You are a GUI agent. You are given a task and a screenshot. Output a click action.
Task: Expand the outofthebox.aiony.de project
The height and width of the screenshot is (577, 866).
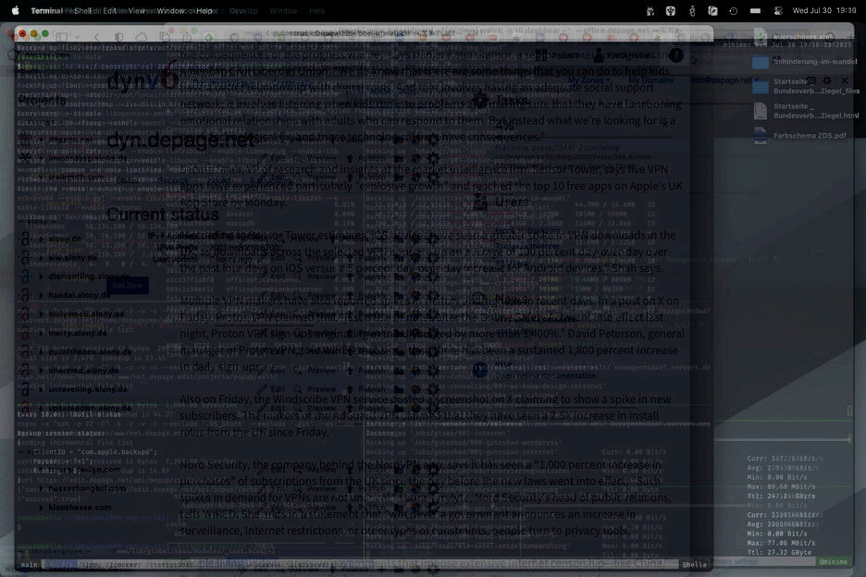point(42,351)
